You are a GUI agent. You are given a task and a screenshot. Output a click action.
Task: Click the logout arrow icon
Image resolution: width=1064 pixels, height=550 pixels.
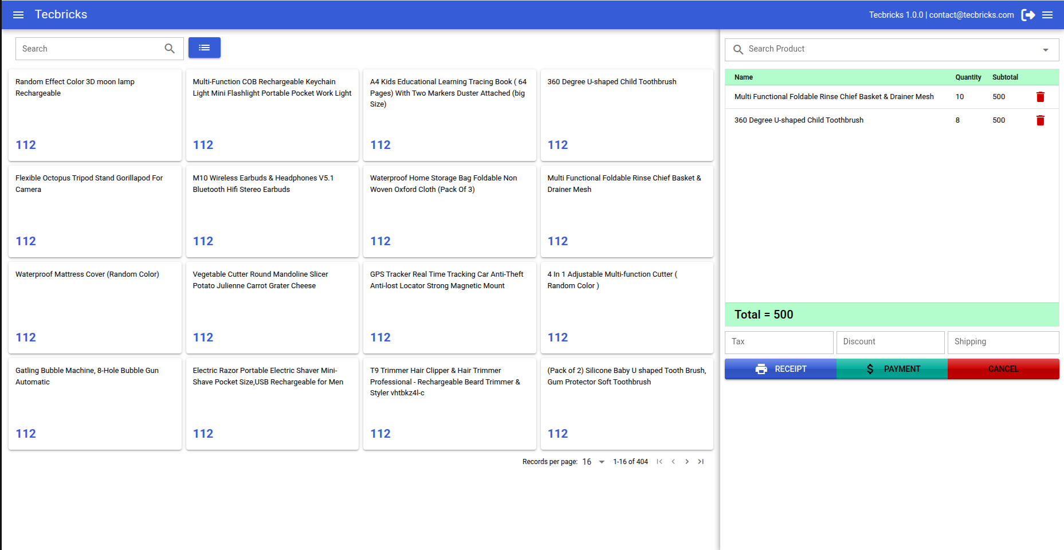(x=1028, y=15)
